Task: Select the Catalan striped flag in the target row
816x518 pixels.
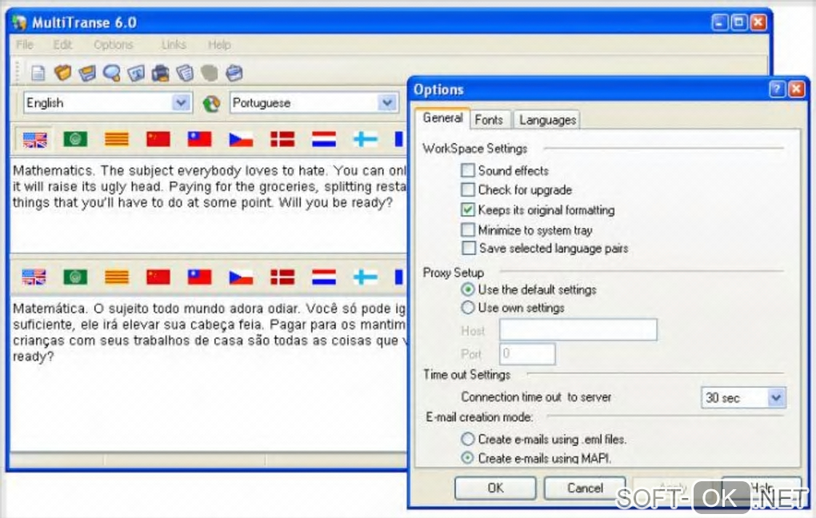Action: (x=117, y=277)
